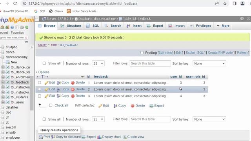Open upper Sort by key dropdown
The width and height of the screenshot is (251, 141).
(209, 63)
